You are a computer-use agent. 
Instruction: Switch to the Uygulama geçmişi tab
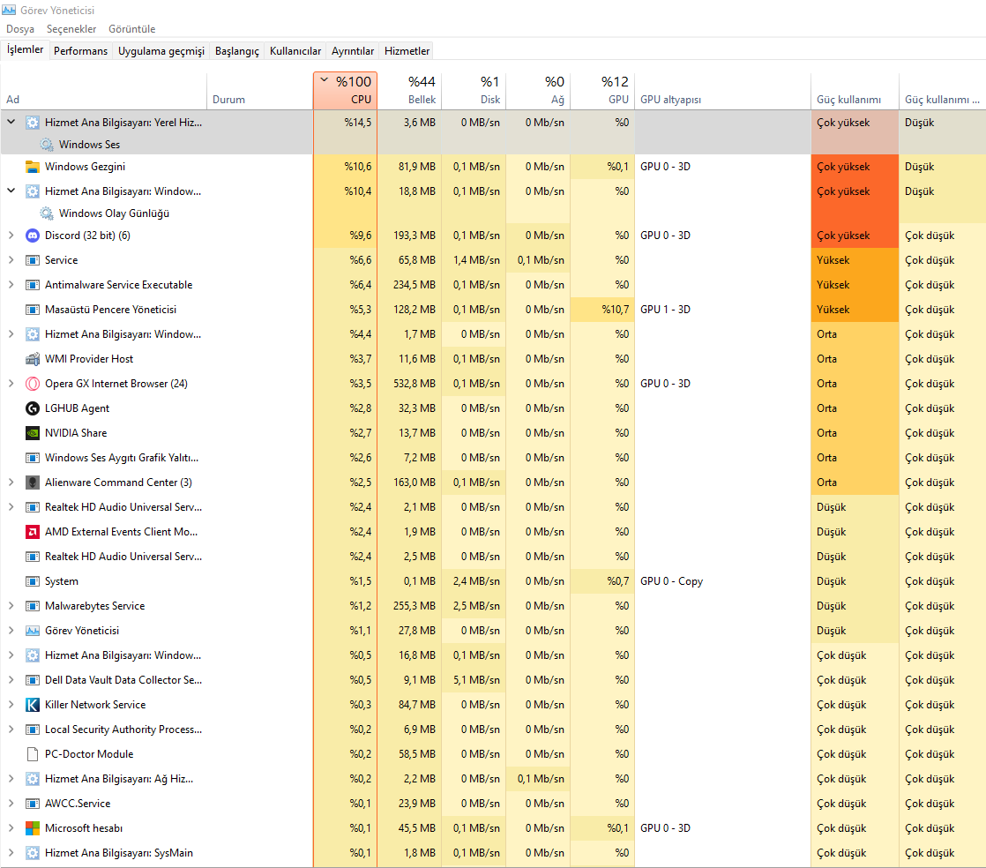(x=161, y=51)
